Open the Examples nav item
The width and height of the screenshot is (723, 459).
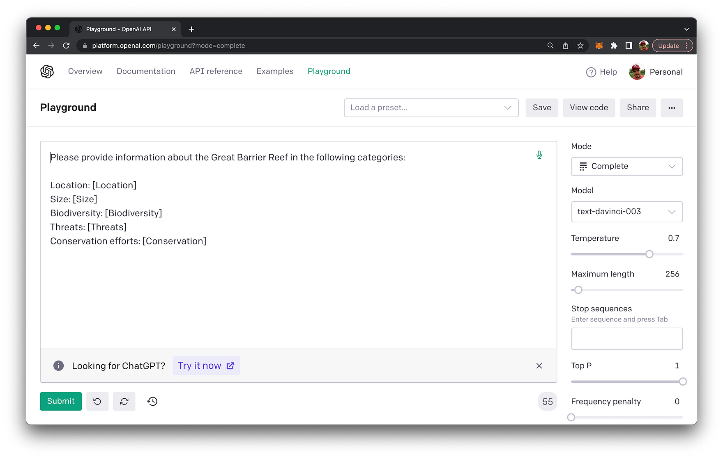click(x=275, y=71)
